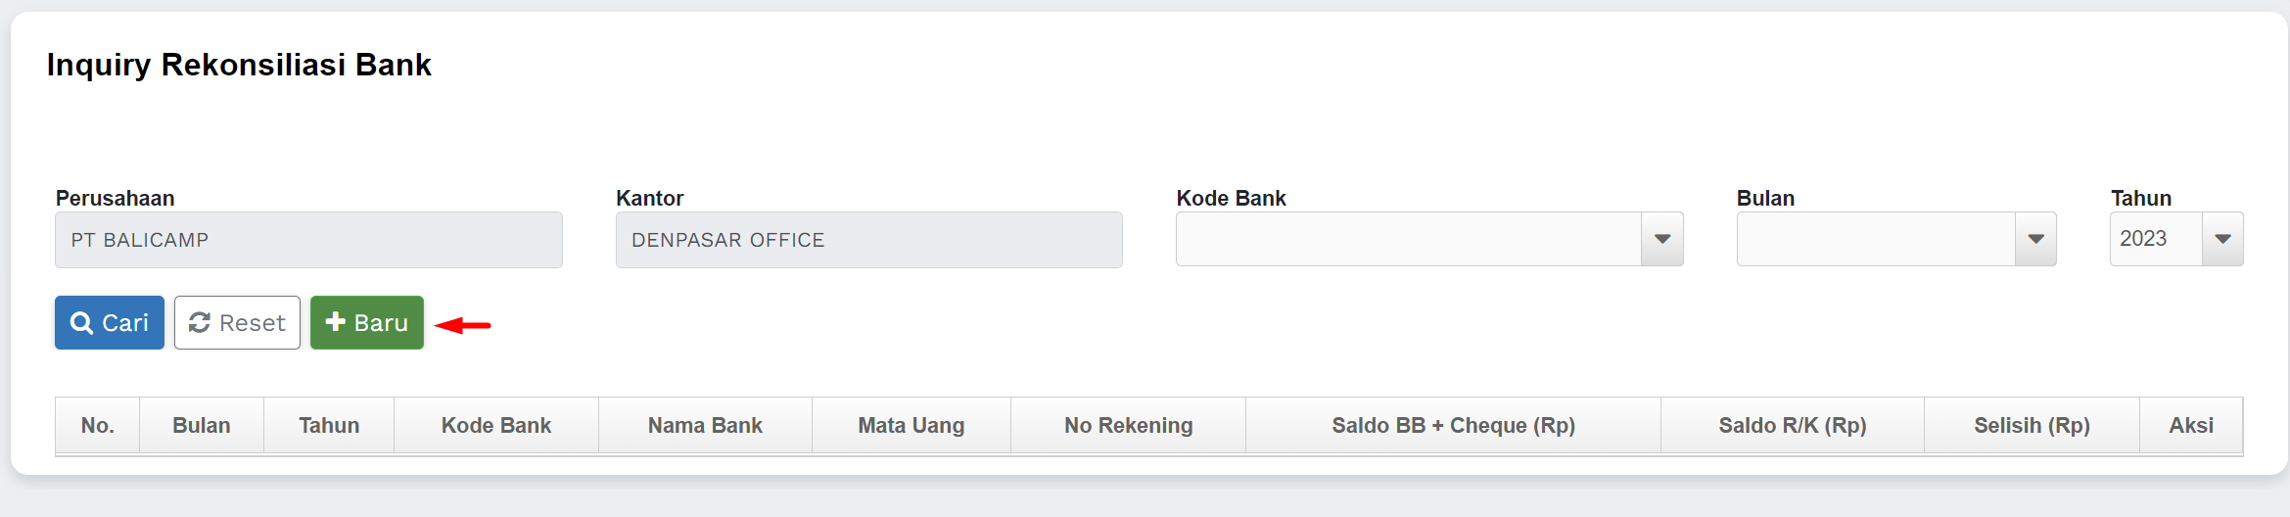Screen dimensions: 2290x517
Task: Click the Perusahaan field PT BALICAMP
Action: tap(308, 240)
